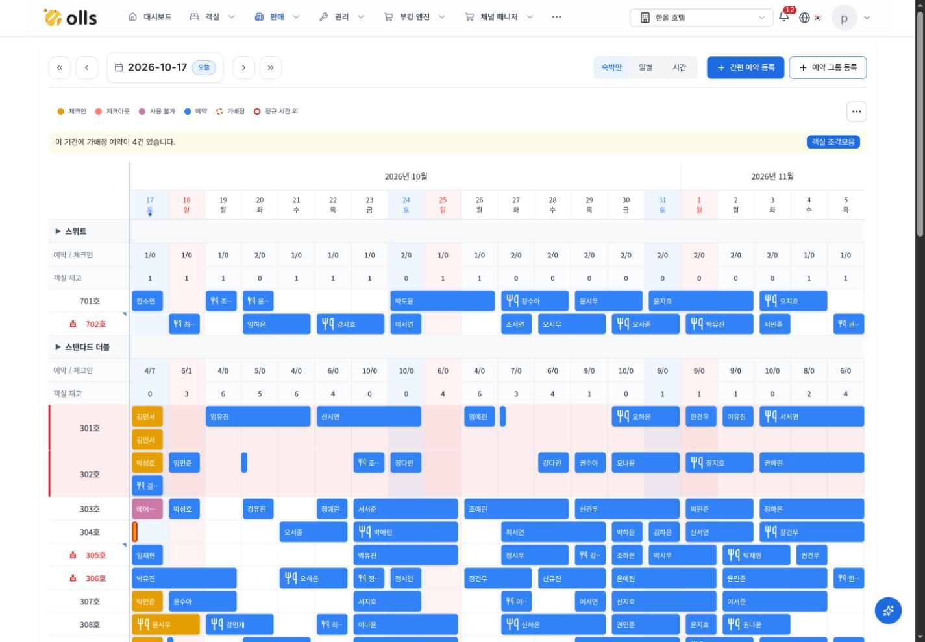Open 에어… unavailable block in room 303호
The image size is (925, 642).
[147, 509]
